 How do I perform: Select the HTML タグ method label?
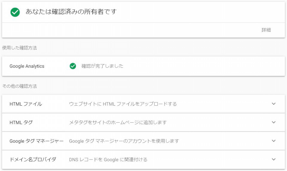21,122
